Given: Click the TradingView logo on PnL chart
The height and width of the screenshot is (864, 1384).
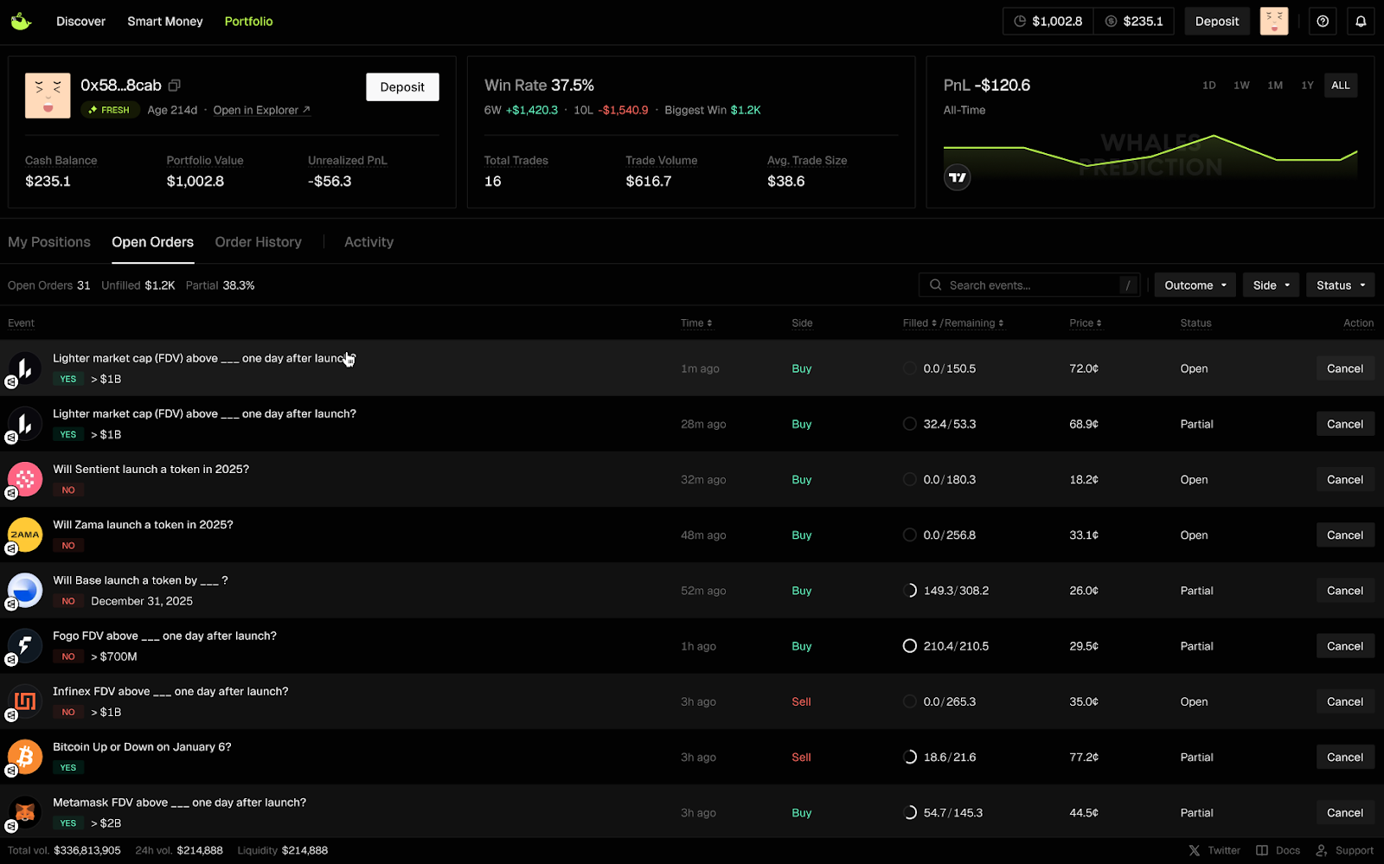Looking at the screenshot, I should pos(957,177).
